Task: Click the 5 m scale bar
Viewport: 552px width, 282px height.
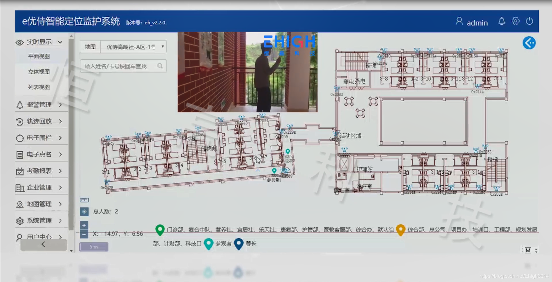Action: pyautogui.click(x=94, y=247)
